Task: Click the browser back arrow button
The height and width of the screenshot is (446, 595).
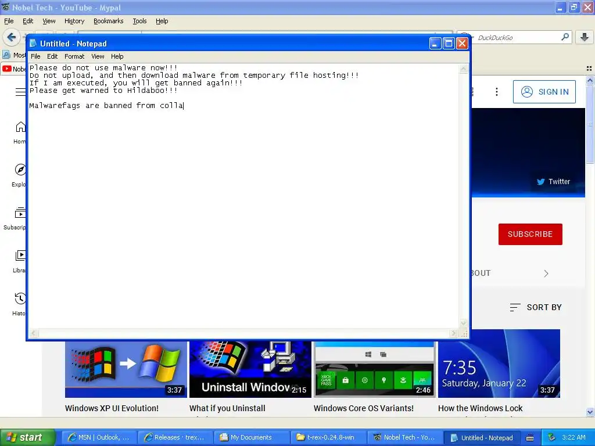Action: 12,37
